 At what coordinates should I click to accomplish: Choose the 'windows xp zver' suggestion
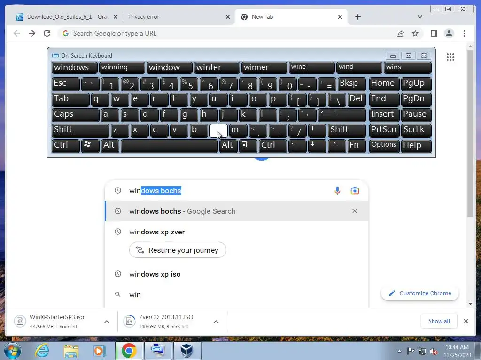tap(157, 232)
